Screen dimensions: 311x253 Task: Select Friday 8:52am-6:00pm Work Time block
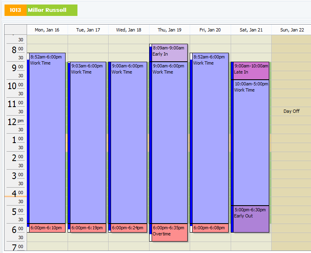click(x=209, y=138)
